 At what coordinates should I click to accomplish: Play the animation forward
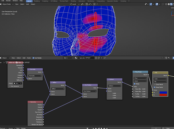click(x=101, y=128)
